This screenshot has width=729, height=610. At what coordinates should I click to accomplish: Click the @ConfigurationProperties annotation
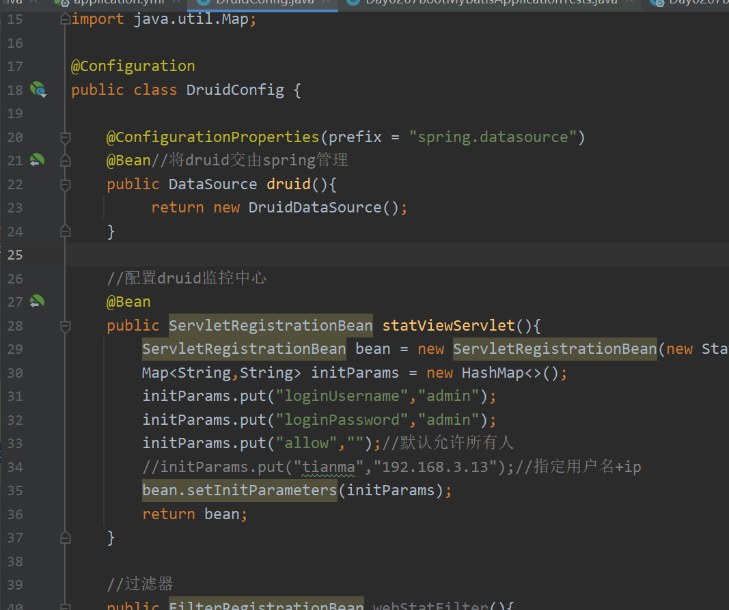(213, 137)
